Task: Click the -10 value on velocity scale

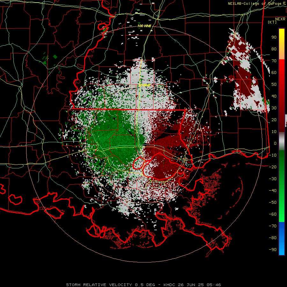Action: click(273, 155)
